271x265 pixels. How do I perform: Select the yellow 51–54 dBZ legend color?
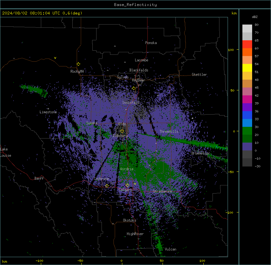247,68
